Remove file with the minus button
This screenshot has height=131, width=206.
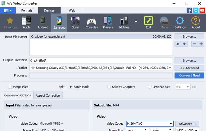tap(195, 44)
